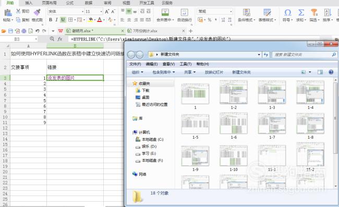Viewport: 339px width, 207px height.
Task: Open the font size 11 dropdown
Action: coord(101,11)
